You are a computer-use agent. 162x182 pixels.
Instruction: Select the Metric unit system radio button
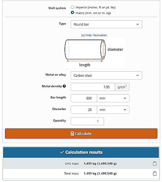72,13
